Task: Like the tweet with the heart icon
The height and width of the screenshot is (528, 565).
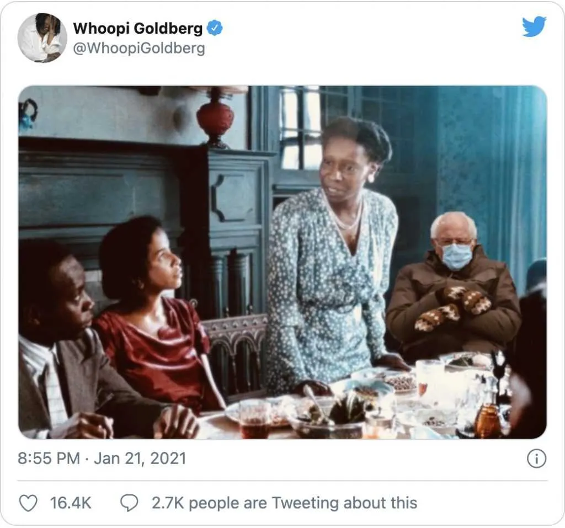Action: click(x=28, y=503)
